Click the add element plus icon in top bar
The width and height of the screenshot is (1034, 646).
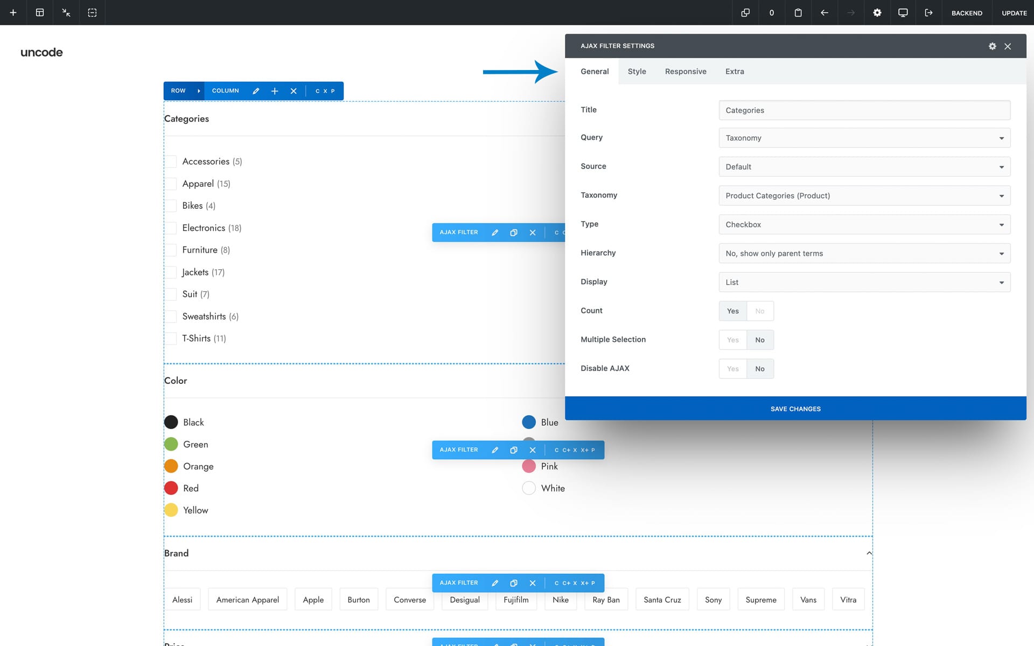point(13,12)
